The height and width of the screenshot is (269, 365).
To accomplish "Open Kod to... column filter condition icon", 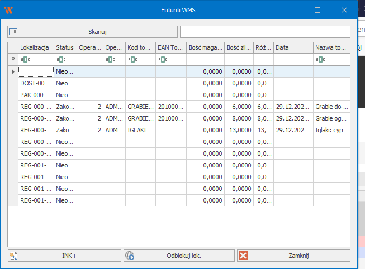I will click(x=132, y=60).
